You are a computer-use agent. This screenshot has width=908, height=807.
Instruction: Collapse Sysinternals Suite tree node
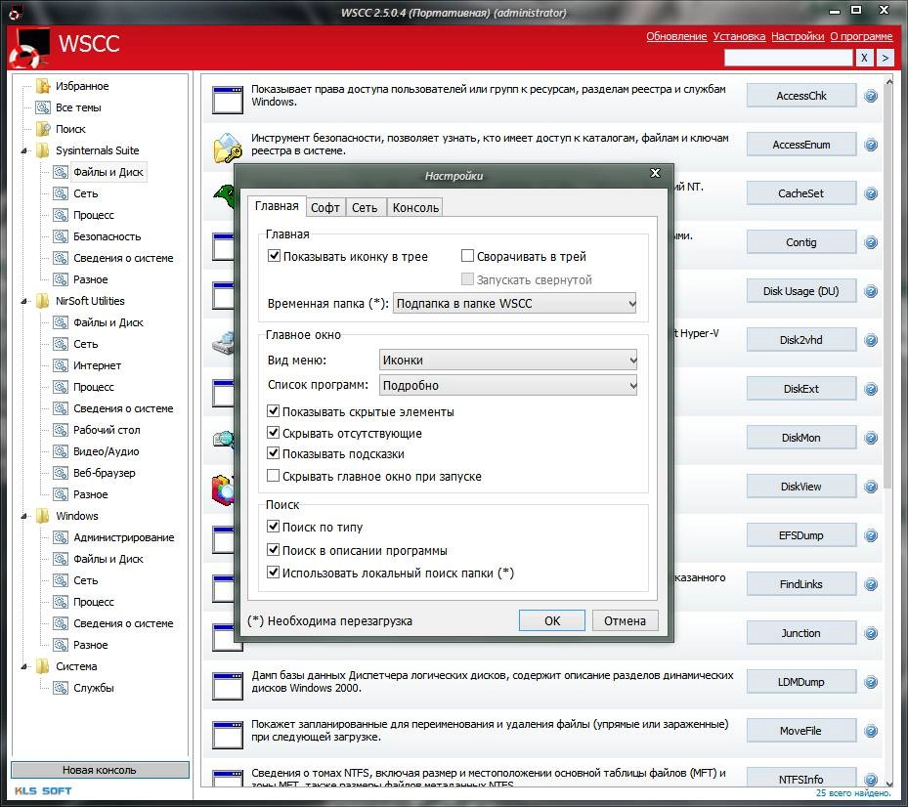pos(24,151)
